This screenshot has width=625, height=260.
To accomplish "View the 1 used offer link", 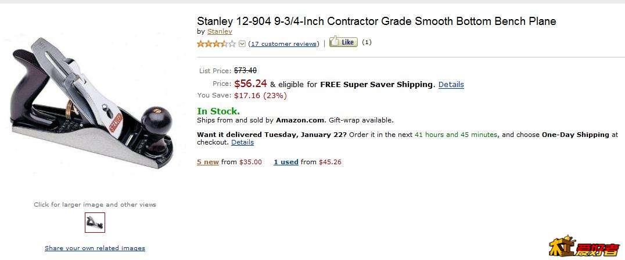I will click(x=286, y=162).
